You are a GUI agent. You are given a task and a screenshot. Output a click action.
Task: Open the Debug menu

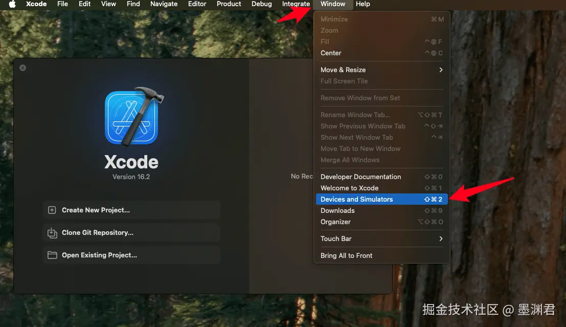click(x=262, y=4)
